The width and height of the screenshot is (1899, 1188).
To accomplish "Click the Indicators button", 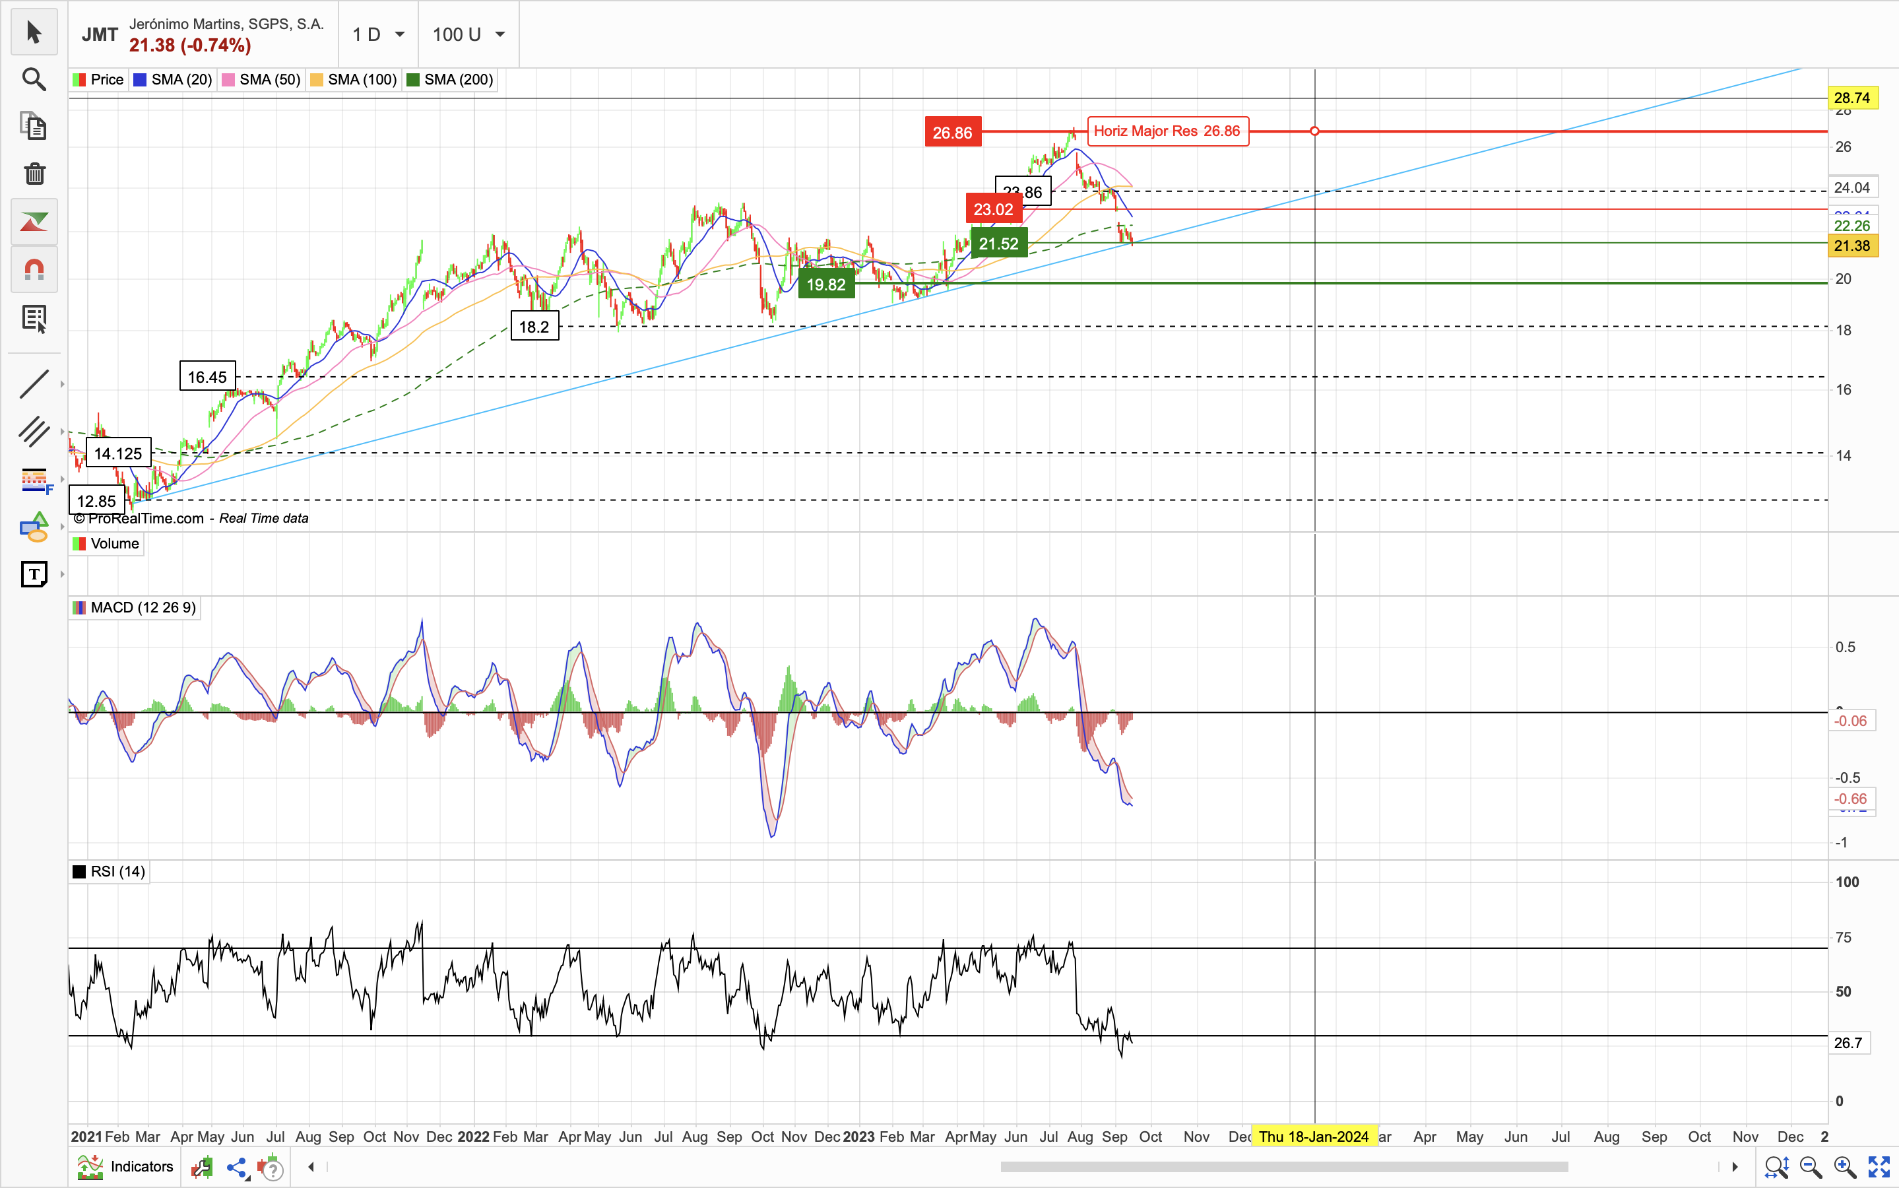I will 127,1167.
